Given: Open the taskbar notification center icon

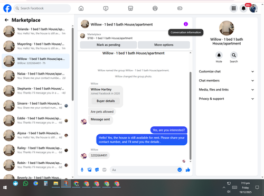Looking at the screenshot, I should point(257,188).
